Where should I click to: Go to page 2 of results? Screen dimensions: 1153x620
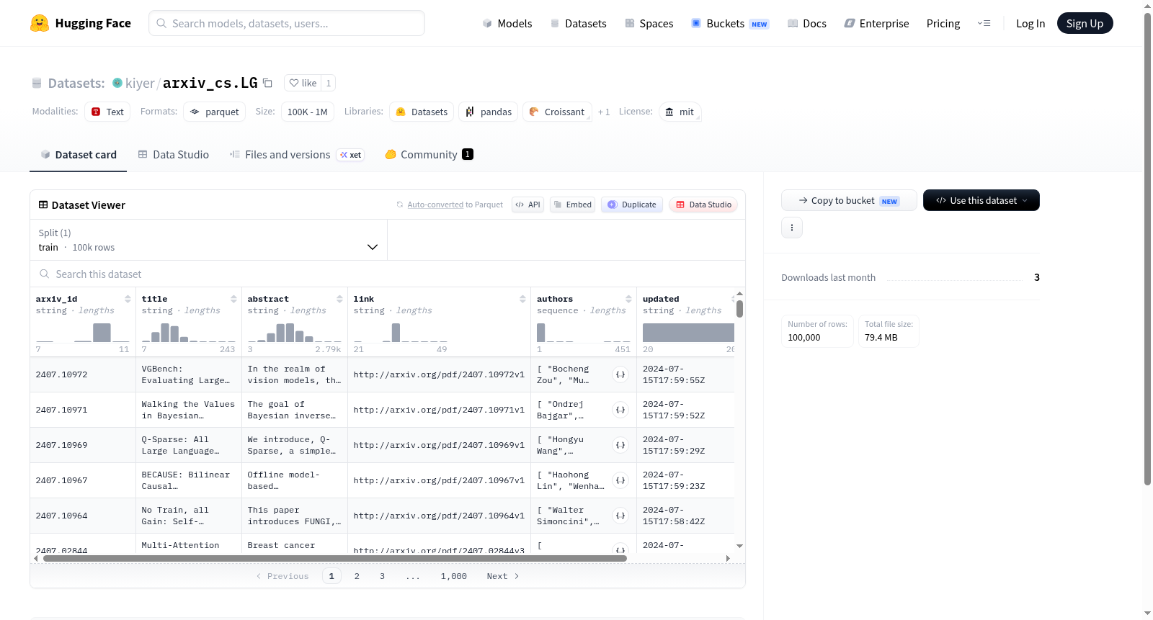357,576
